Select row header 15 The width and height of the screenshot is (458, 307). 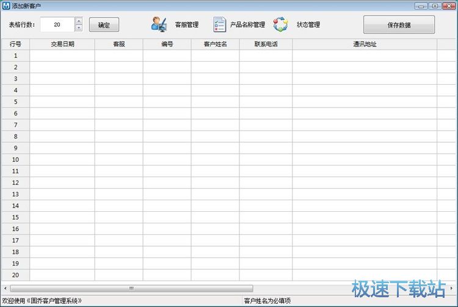pyautogui.click(x=15, y=217)
